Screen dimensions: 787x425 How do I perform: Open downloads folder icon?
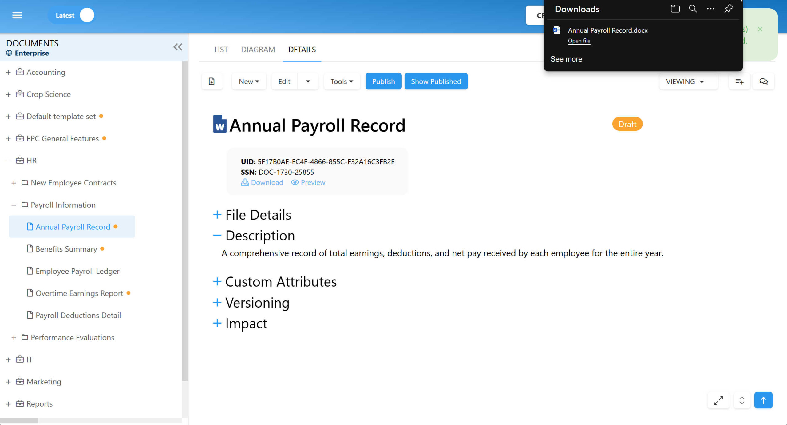tap(675, 9)
